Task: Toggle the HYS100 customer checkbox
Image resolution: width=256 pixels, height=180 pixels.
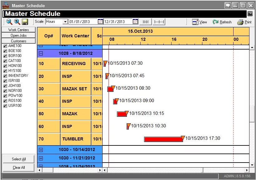Action: (x=5, y=71)
